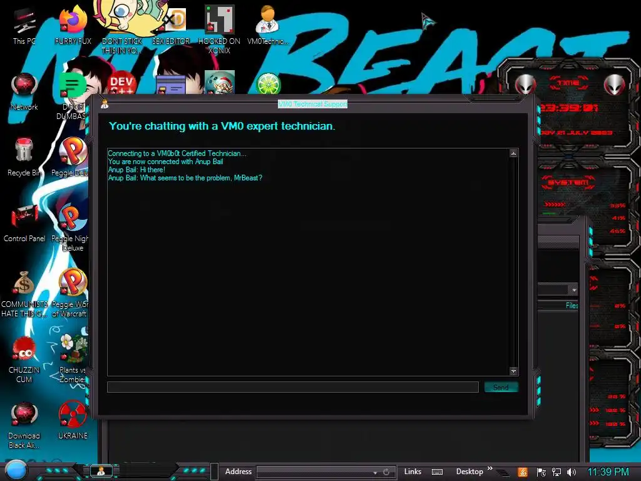641x481 pixels.
Task: Open the Recycle Bin
Action: click(24, 157)
